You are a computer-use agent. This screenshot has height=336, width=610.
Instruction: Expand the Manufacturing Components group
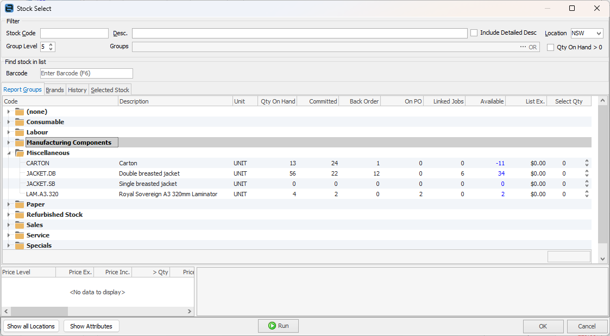click(x=8, y=143)
